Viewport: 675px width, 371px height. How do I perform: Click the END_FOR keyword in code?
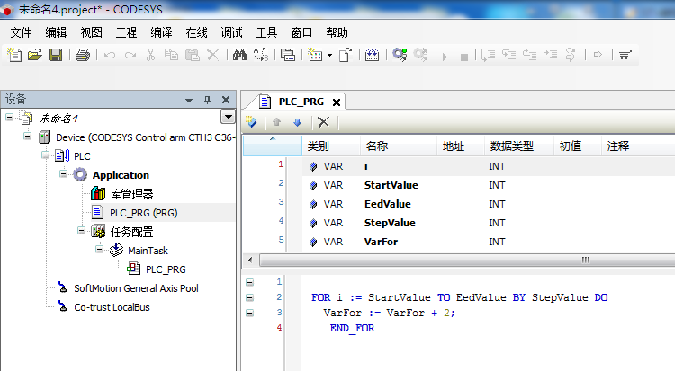point(352,328)
